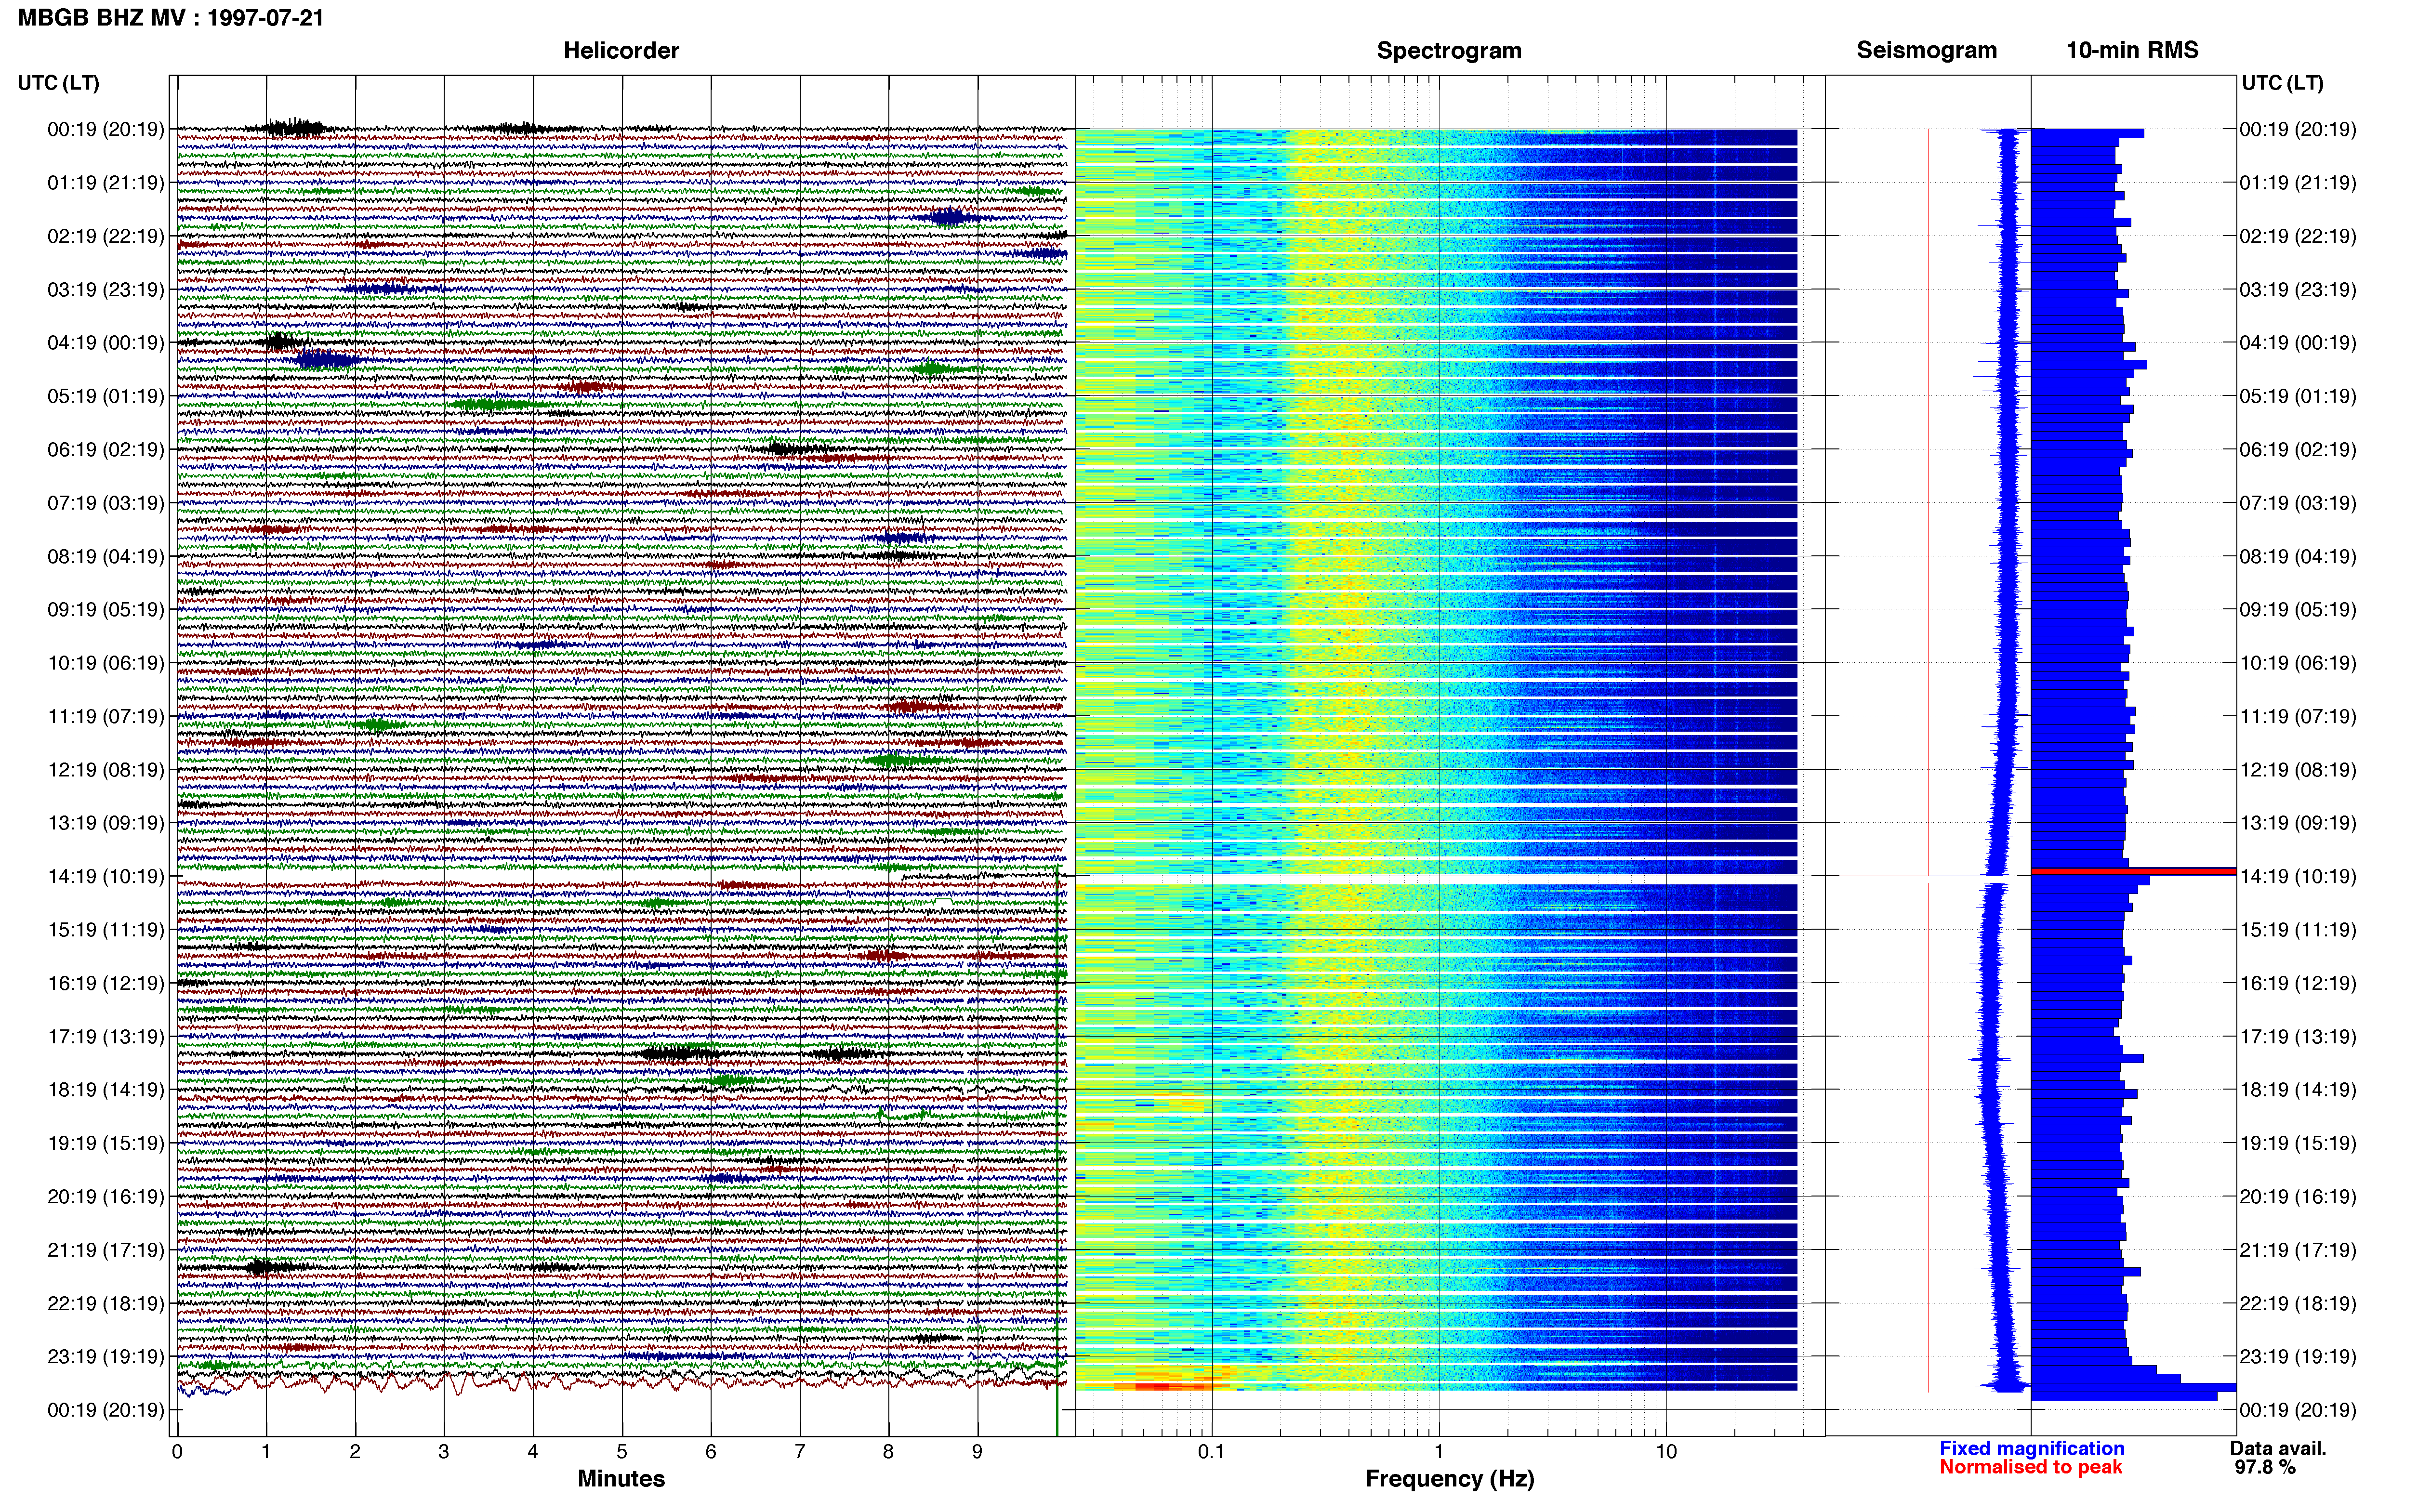Select the 10-min RMS panel heading

(x=2132, y=50)
